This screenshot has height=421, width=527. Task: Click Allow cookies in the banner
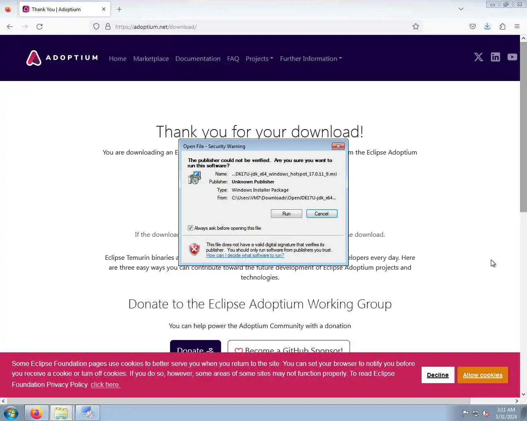pos(483,375)
